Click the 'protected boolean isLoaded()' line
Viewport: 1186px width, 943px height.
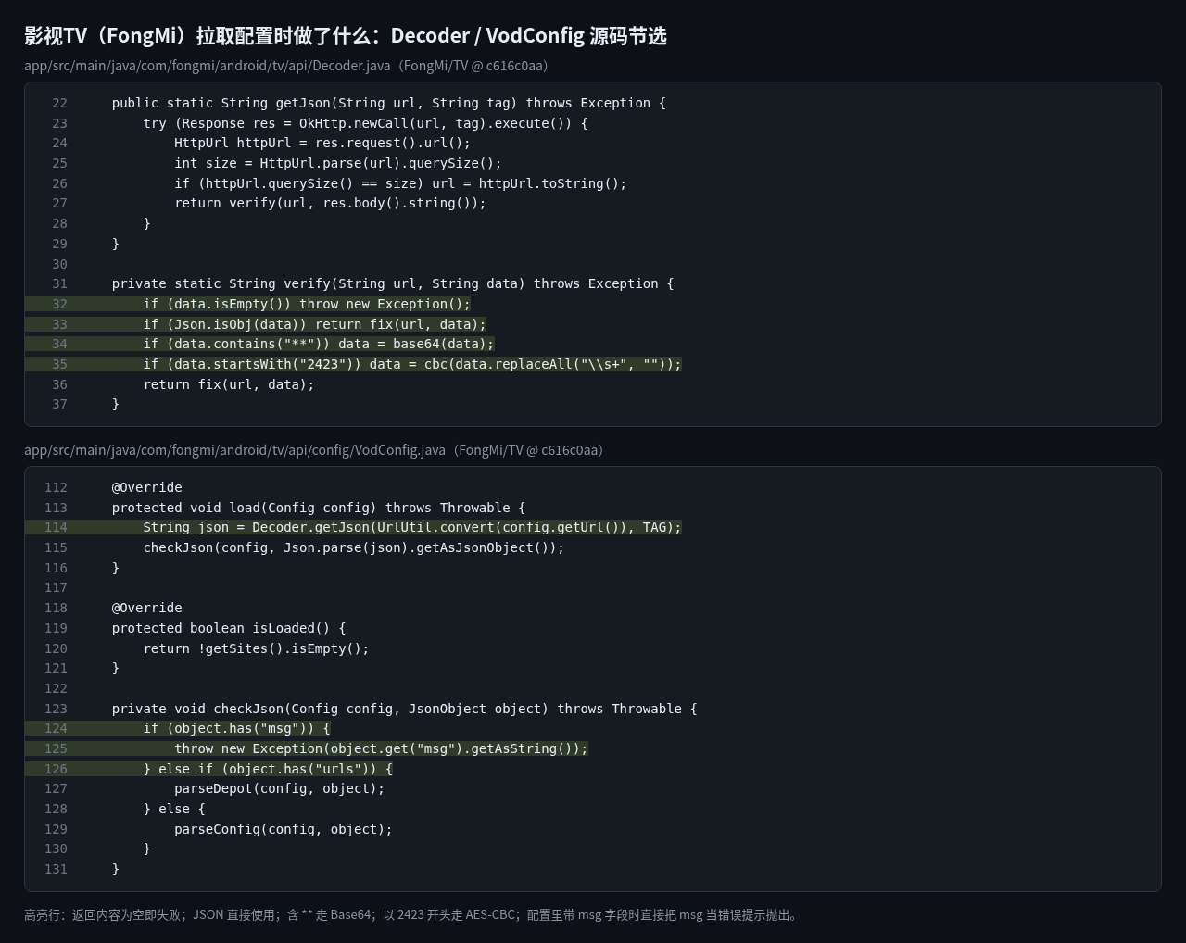[229, 628]
